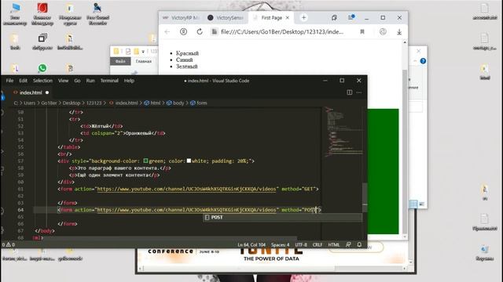Viewport: 503px width, 282px height.
Task: Change line endings via CRLF
Action: click(x=318, y=244)
